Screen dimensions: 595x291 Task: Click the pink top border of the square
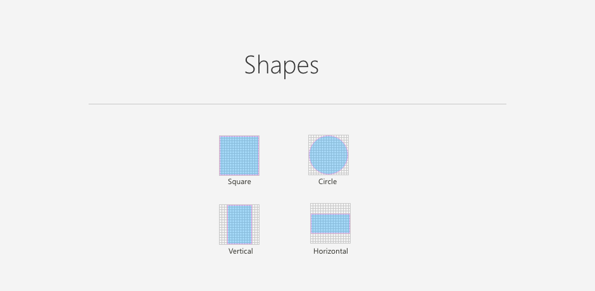[x=239, y=136]
